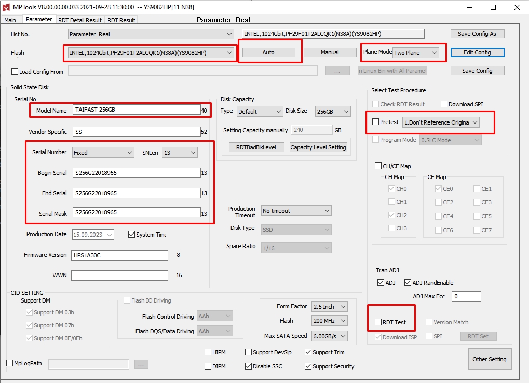Open the Main tab

pyautogui.click(x=10, y=20)
